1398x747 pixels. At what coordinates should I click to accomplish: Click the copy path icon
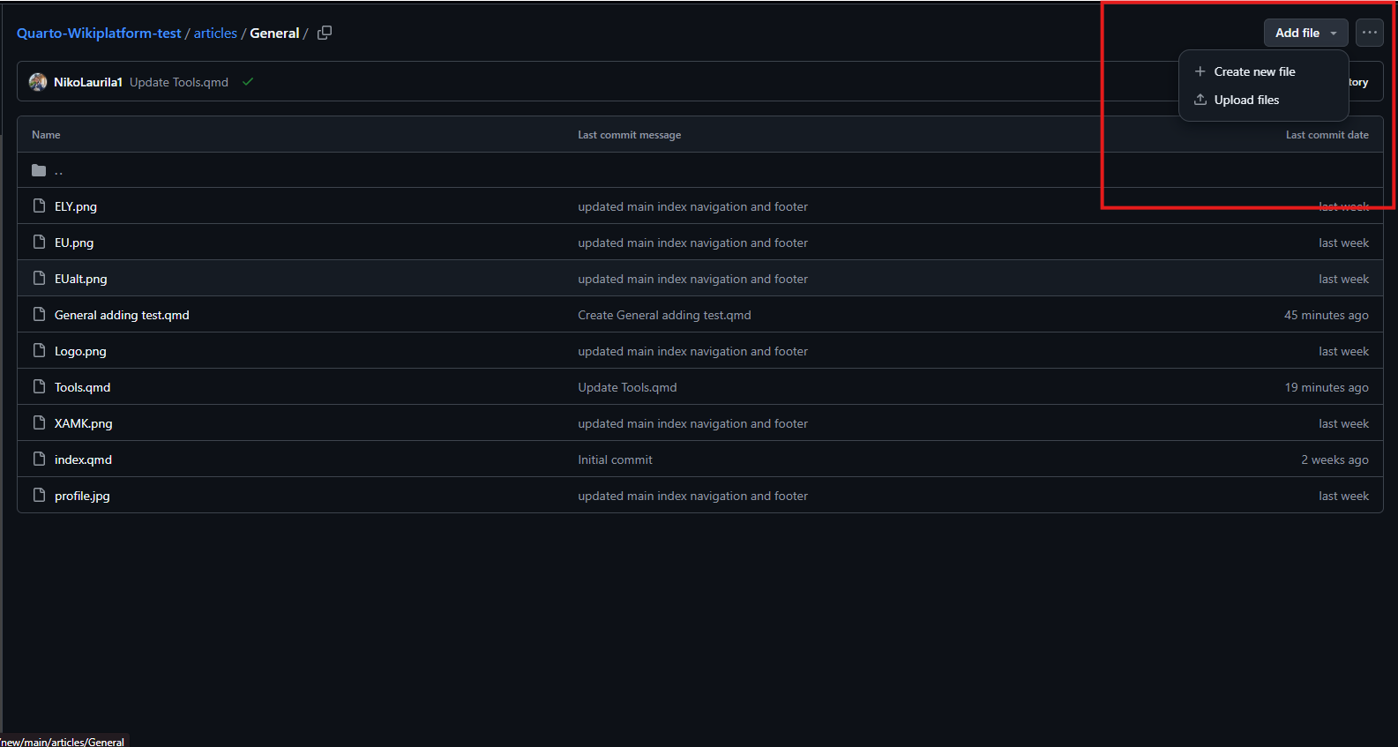[325, 33]
